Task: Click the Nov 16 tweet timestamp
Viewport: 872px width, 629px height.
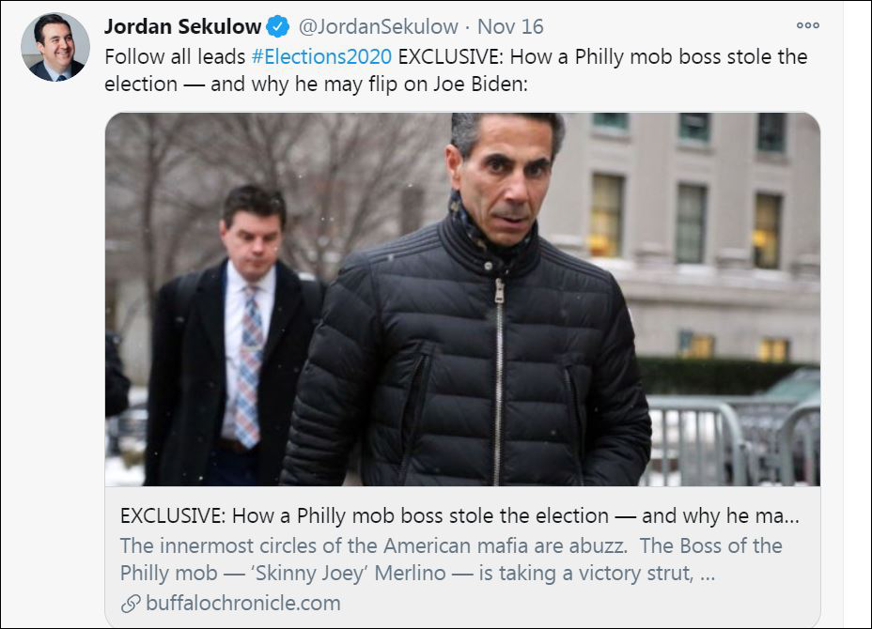Action: click(510, 26)
